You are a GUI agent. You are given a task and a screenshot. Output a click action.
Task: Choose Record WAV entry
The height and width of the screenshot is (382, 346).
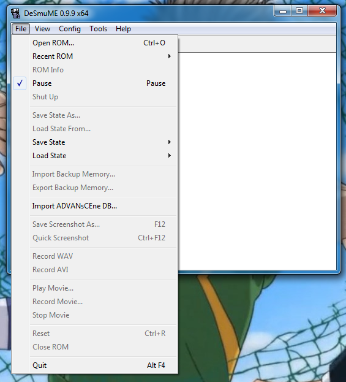pos(95,256)
